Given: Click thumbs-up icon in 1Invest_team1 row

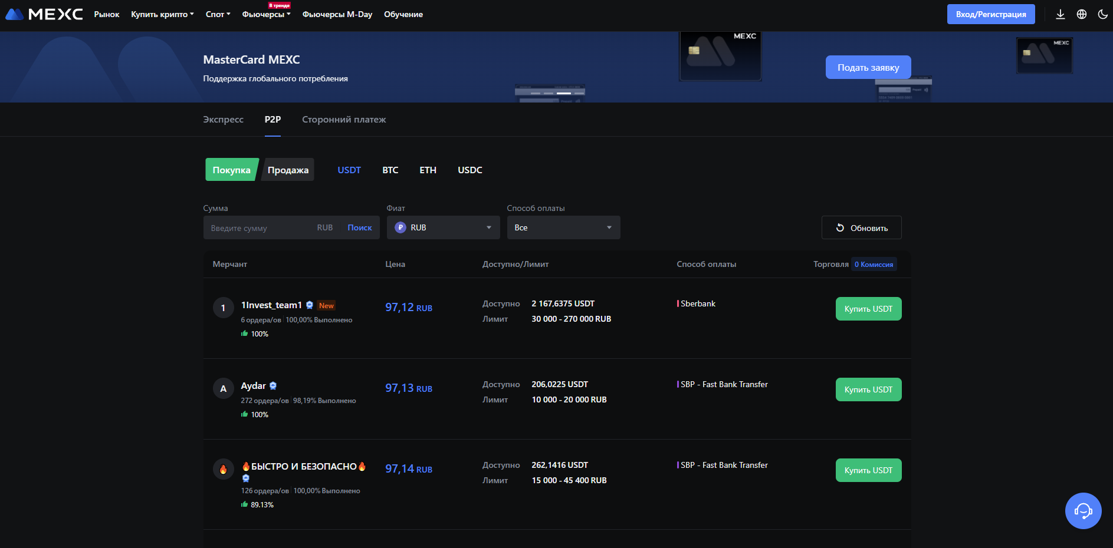Looking at the screenshot, I should click(x=244, y=334).
